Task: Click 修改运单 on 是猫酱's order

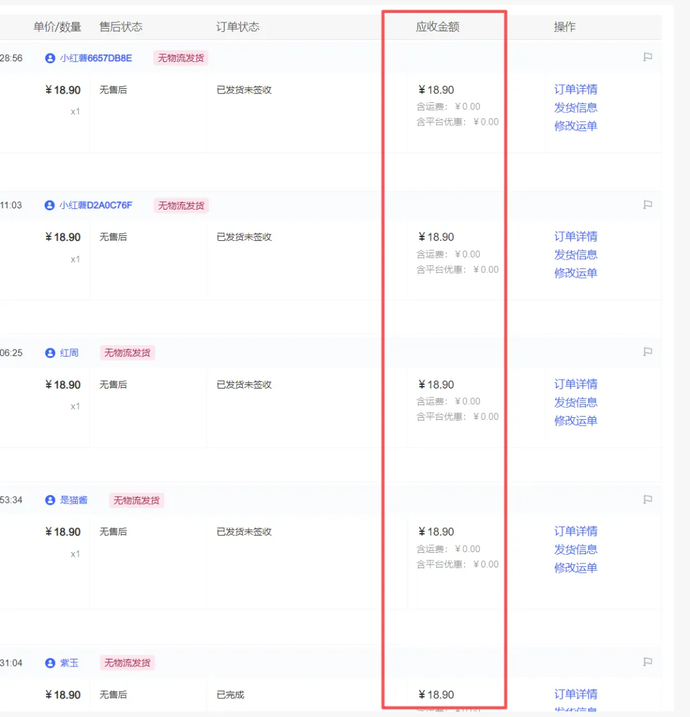Action: coord(575,567)
